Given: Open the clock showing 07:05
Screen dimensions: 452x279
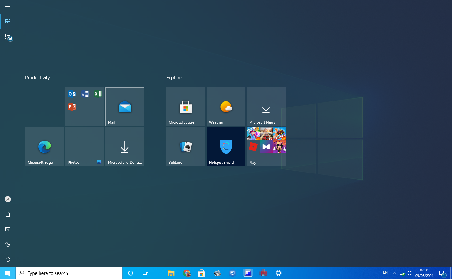Looking at the screenshot, I should [x=424, y=273].
